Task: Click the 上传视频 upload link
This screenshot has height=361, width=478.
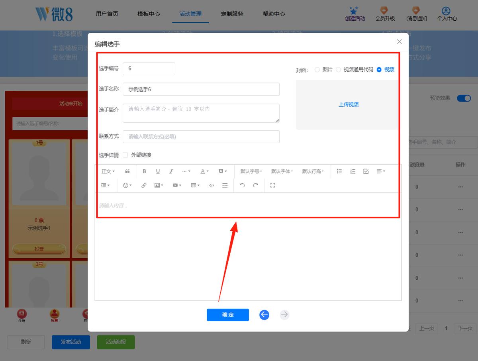Action: coord(349,104)
